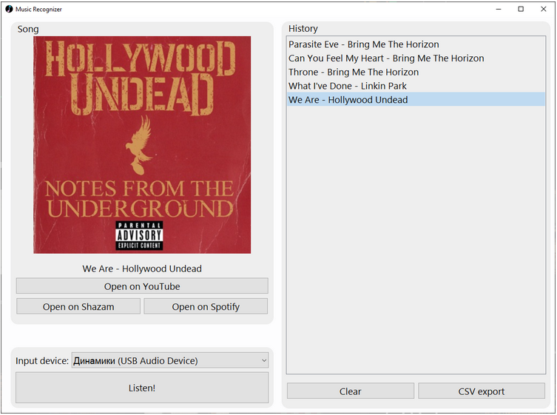Select 'Parasite Eve - Bring Me The Horizon' history entry
557x415 pixels.
tap(416, 44)
